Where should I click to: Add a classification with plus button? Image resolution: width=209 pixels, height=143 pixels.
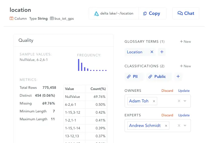[x=178, y=76]
